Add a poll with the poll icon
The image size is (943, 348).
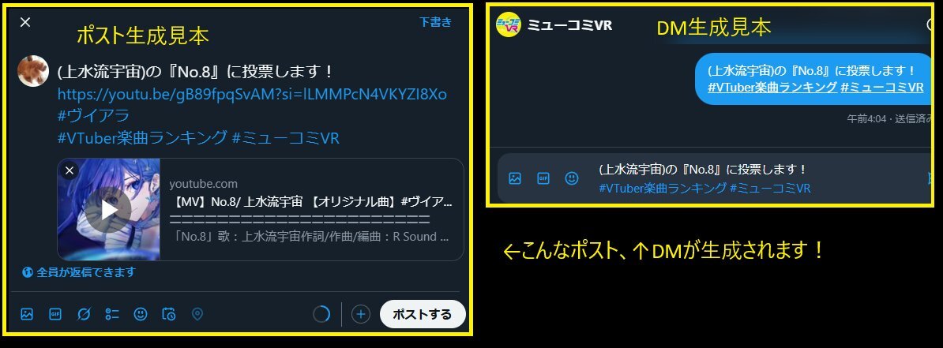click(112, 314)
